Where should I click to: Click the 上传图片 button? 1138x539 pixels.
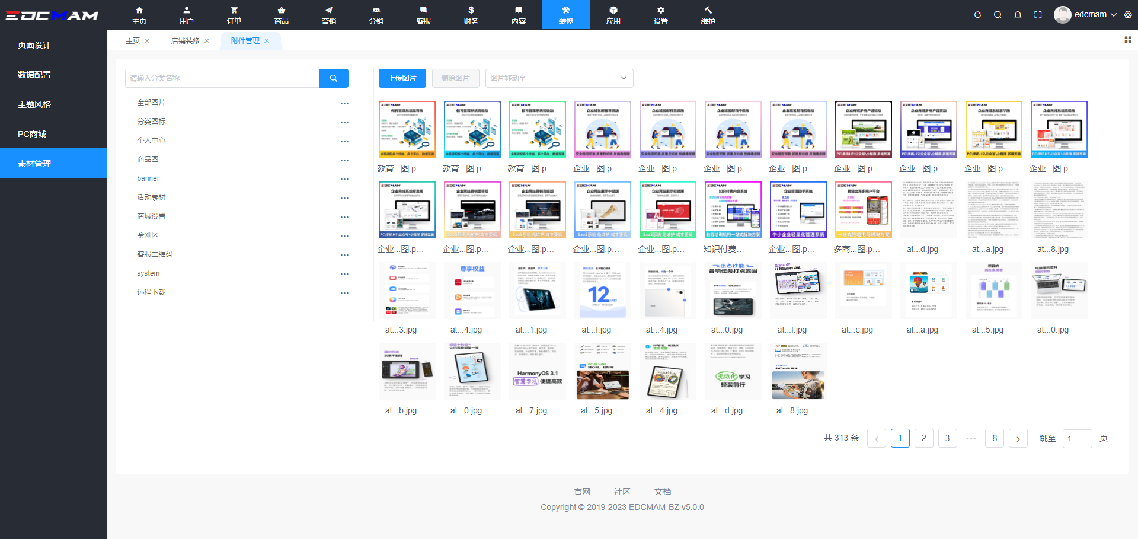[402, 78]
